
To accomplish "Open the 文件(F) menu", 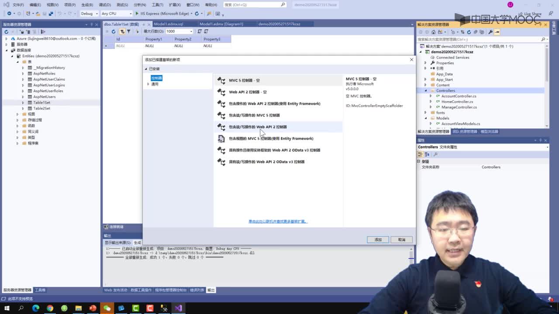I will [x=18, y=5].
